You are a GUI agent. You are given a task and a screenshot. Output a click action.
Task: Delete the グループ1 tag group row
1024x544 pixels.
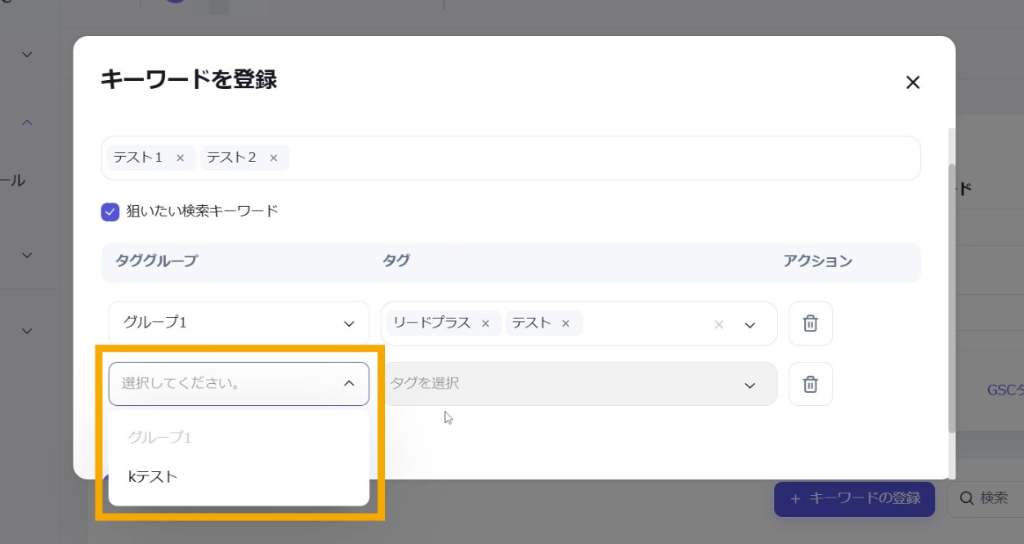(x=810, y=323)
